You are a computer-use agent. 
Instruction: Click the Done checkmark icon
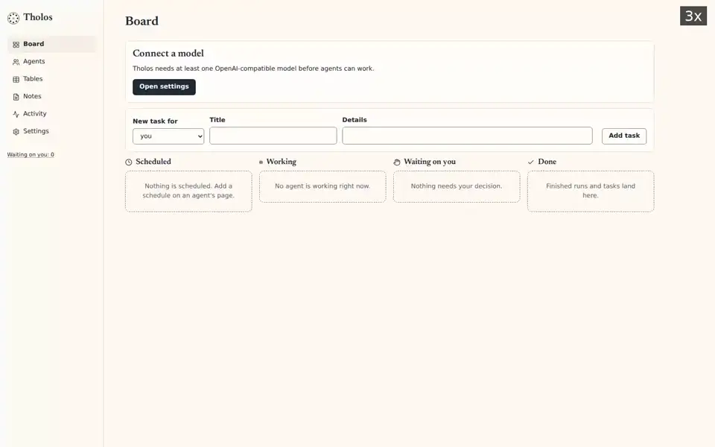(531, 162)
